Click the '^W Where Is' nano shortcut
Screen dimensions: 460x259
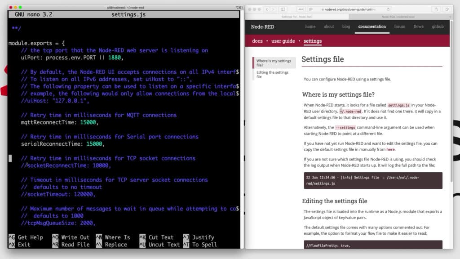pyautogui.click(x=113, y=237)
